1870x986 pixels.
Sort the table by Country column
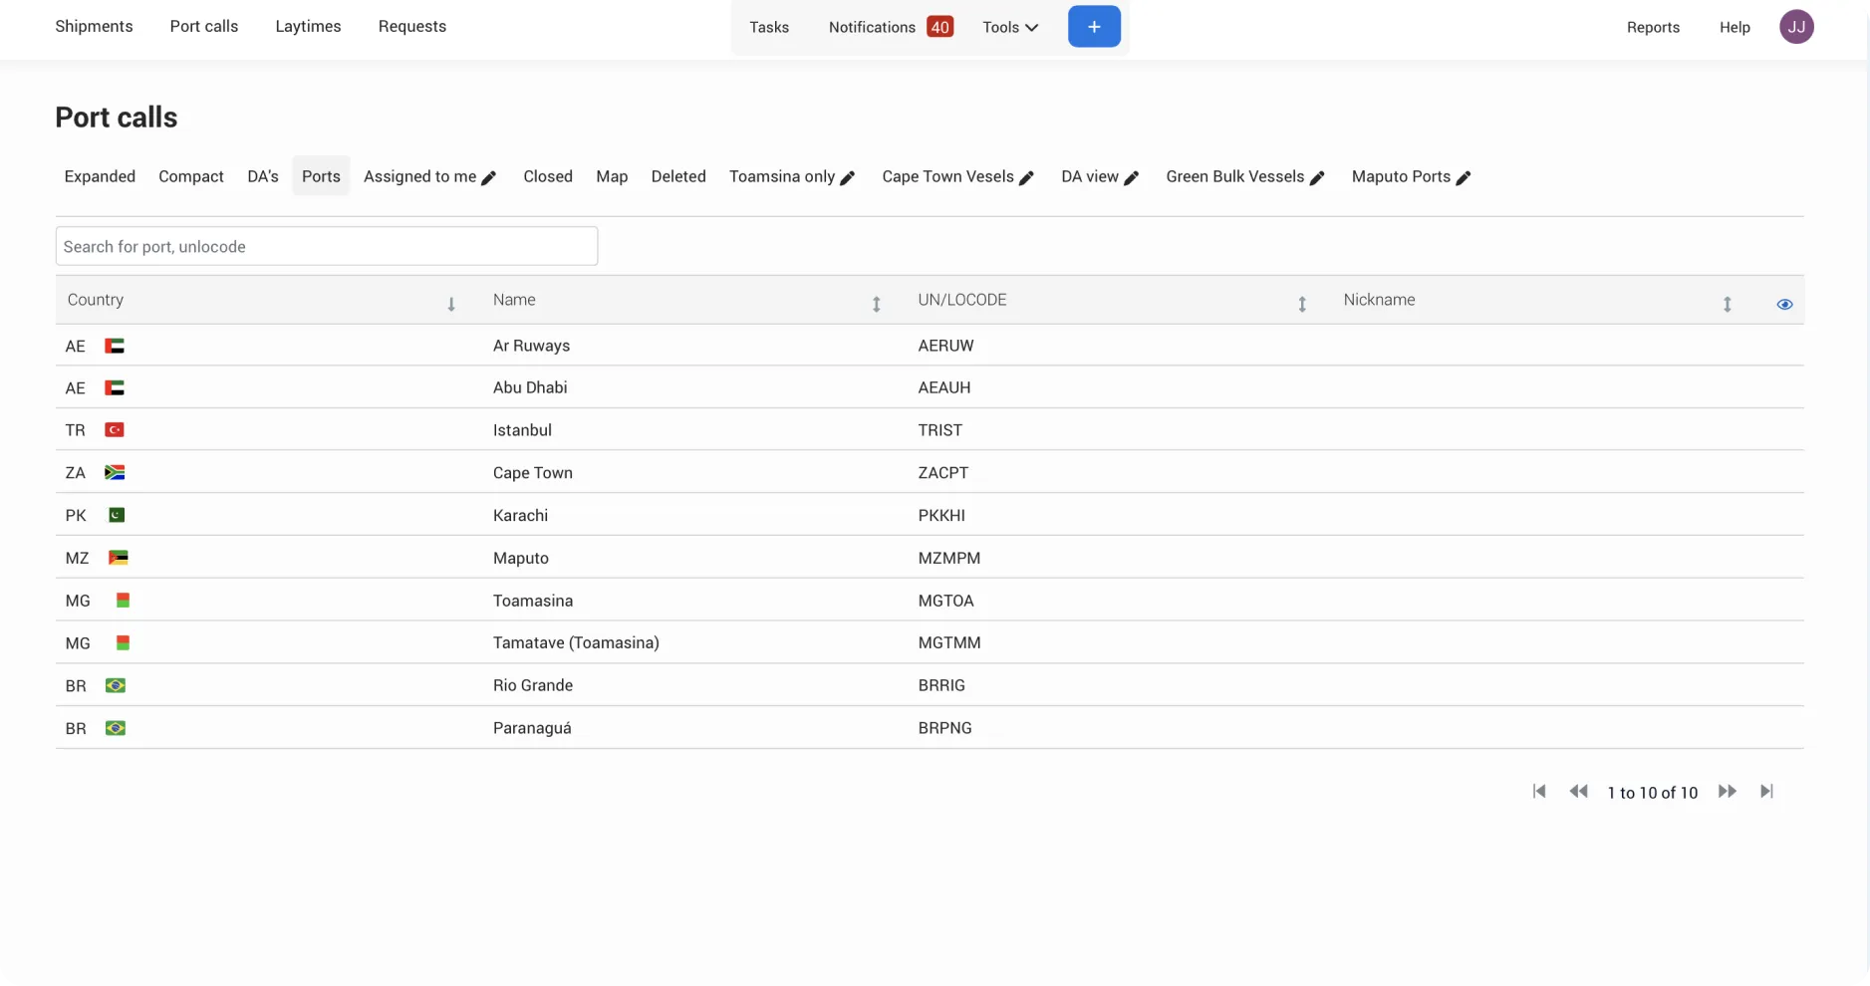pos(451,305)
